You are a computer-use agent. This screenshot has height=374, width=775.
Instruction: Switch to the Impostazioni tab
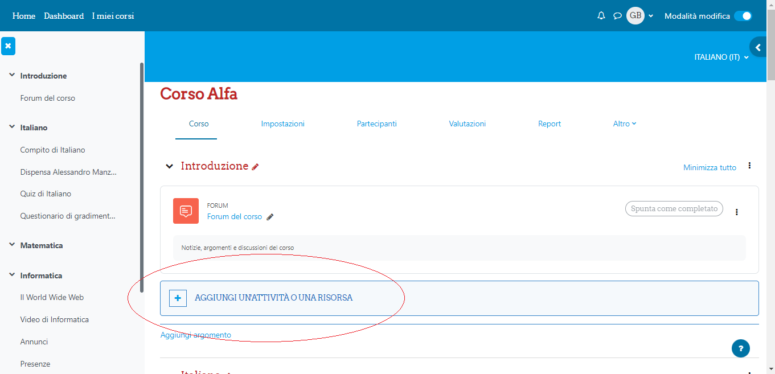coord(283,124)
